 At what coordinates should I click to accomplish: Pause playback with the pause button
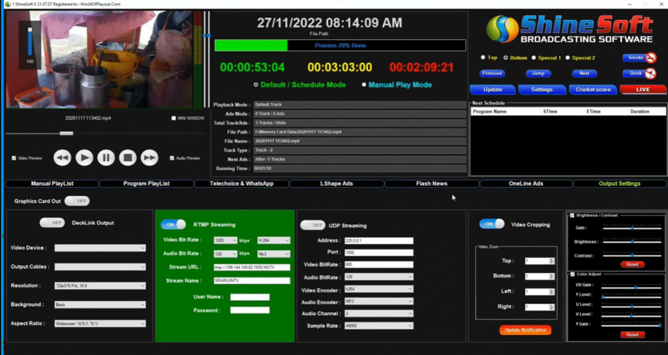pyautogui.click(x=106, y=157)
